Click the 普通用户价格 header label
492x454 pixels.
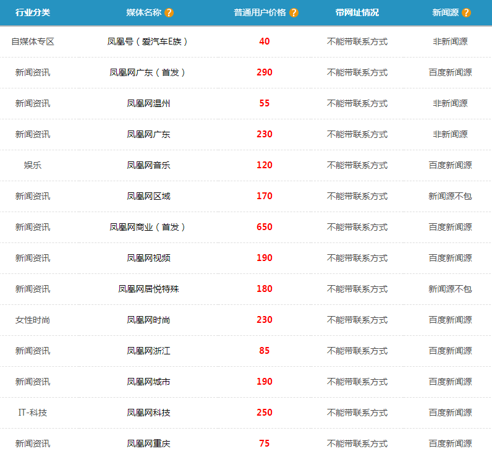coord(260,12)
